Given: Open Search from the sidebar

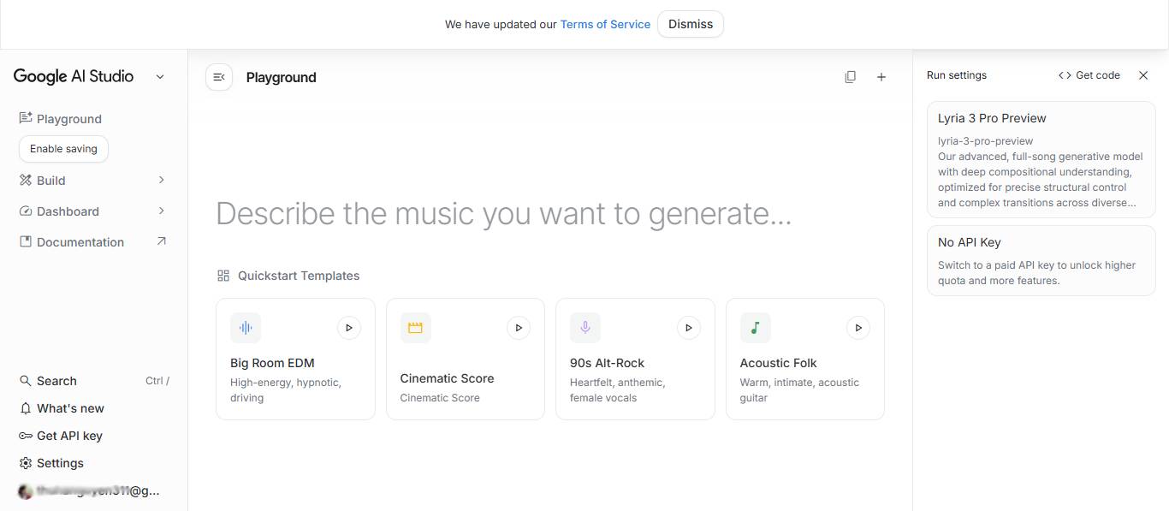Looking at the screenshot, I should 56,381.
